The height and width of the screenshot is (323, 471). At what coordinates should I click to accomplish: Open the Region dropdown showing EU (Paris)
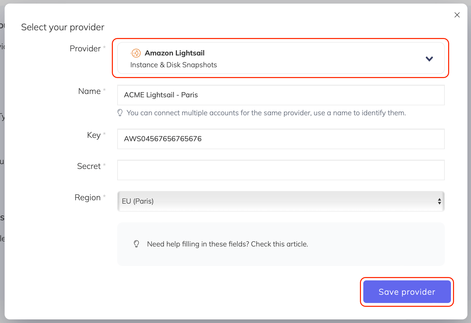281,201
